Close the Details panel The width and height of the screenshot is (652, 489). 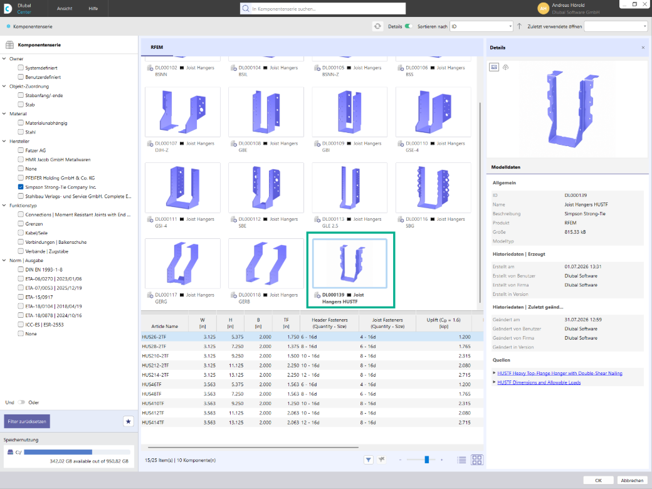pos(643,48)
